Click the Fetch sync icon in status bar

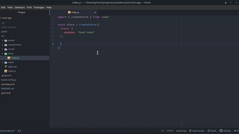coord(209,131)
